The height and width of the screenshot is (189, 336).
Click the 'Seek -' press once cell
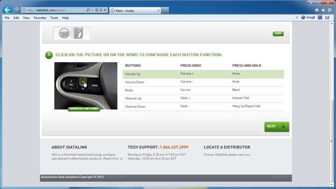point(185,106)
